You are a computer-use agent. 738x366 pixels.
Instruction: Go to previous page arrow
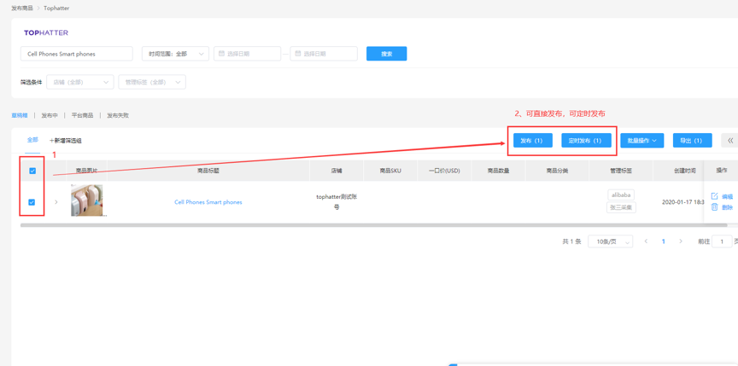tap(646, 241)
